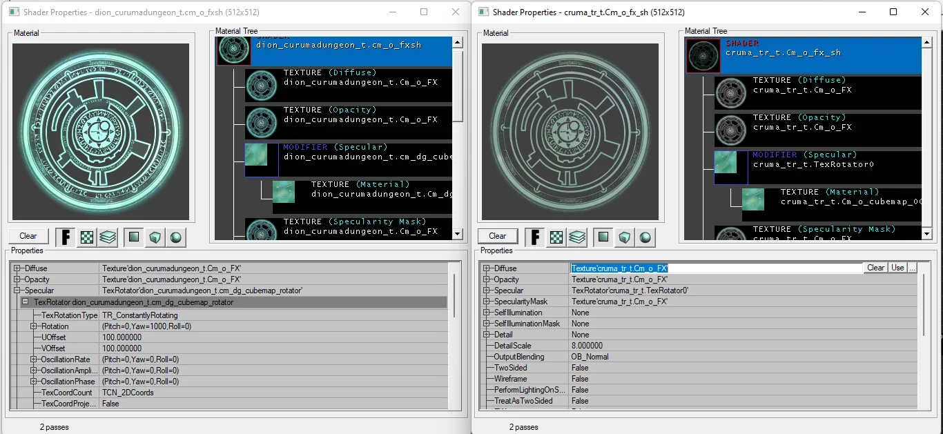Expand SelfIlluminationMask property in cruma_tr_t window
The height and width of the screenshot is (434, 943).
click(487, 324)
